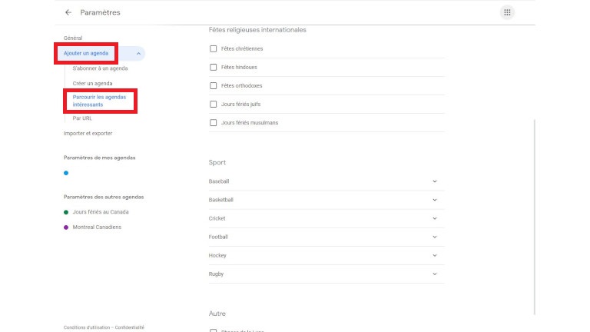
Task: Expand the Hockey sport list
Action: [x=326, y=255]
